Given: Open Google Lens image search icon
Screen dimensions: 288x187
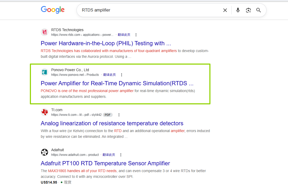Looking at the screenshot, I should click(x=248, y=10).
